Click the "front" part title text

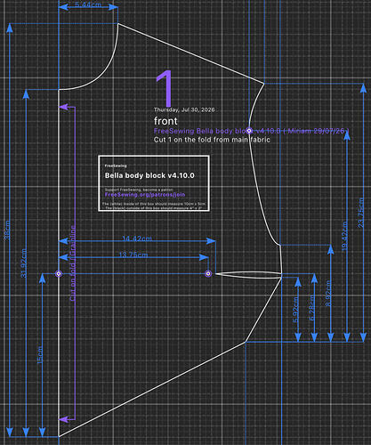pyautogui.click(x=165, y=121)
